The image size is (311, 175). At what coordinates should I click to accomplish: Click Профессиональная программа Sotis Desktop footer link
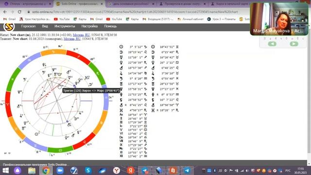pos(36,164)
